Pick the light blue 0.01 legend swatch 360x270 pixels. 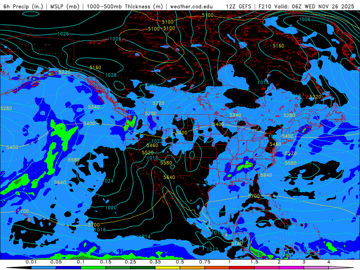[x=44, y=268]
